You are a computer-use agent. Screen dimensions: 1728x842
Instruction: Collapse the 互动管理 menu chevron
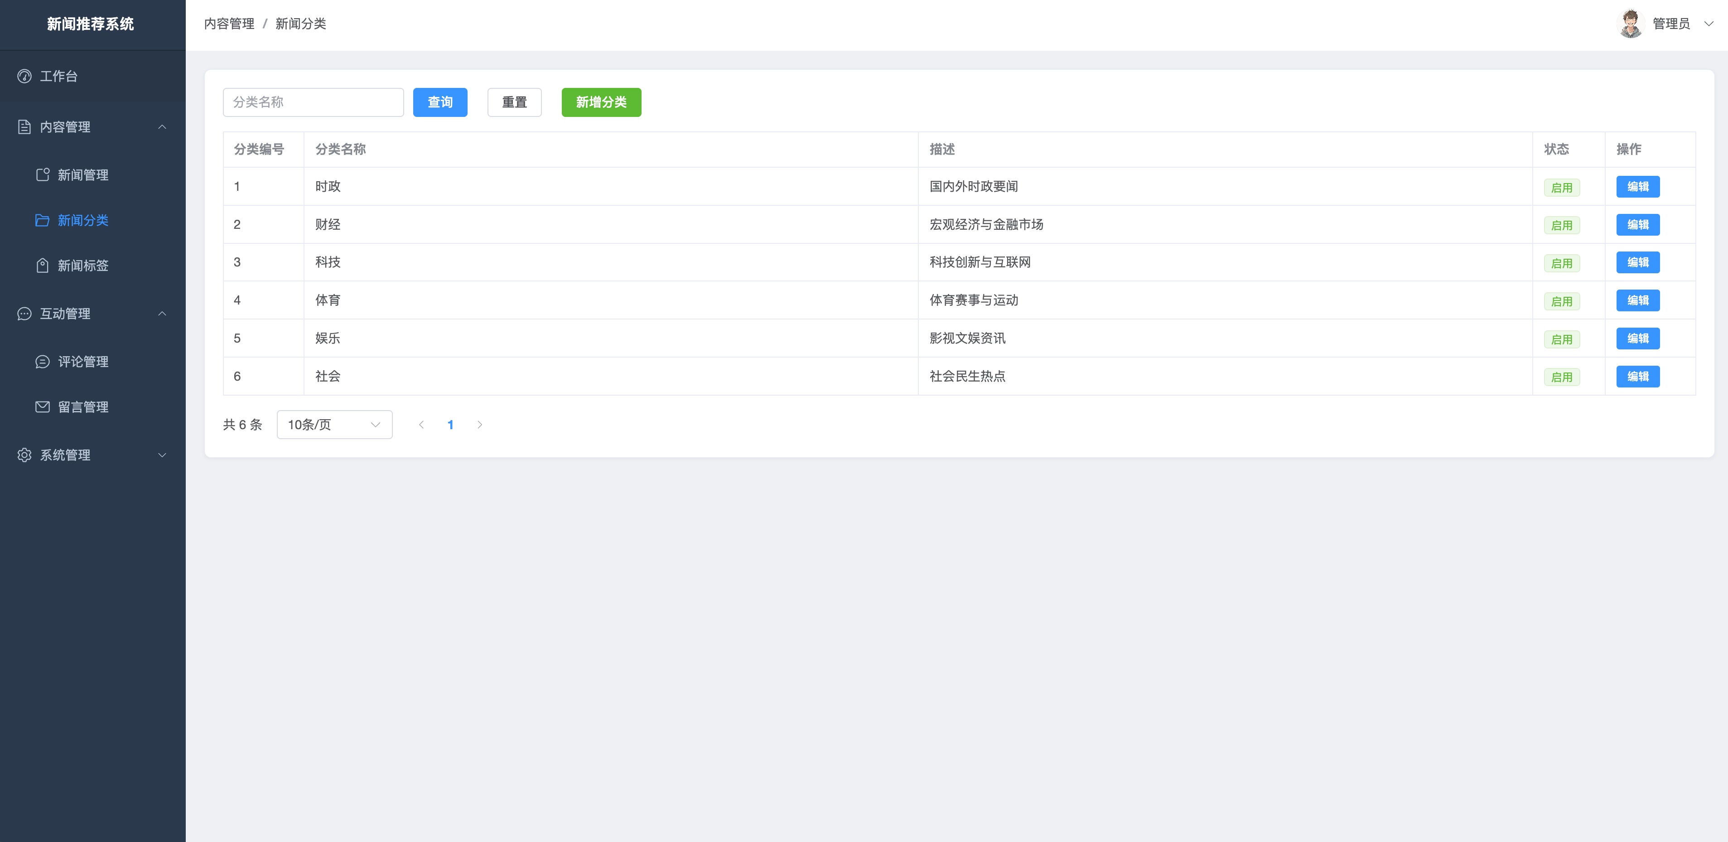[162, 313]
